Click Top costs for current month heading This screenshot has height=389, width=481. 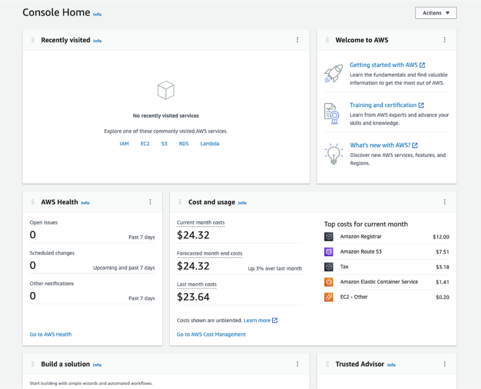point(366,224)
